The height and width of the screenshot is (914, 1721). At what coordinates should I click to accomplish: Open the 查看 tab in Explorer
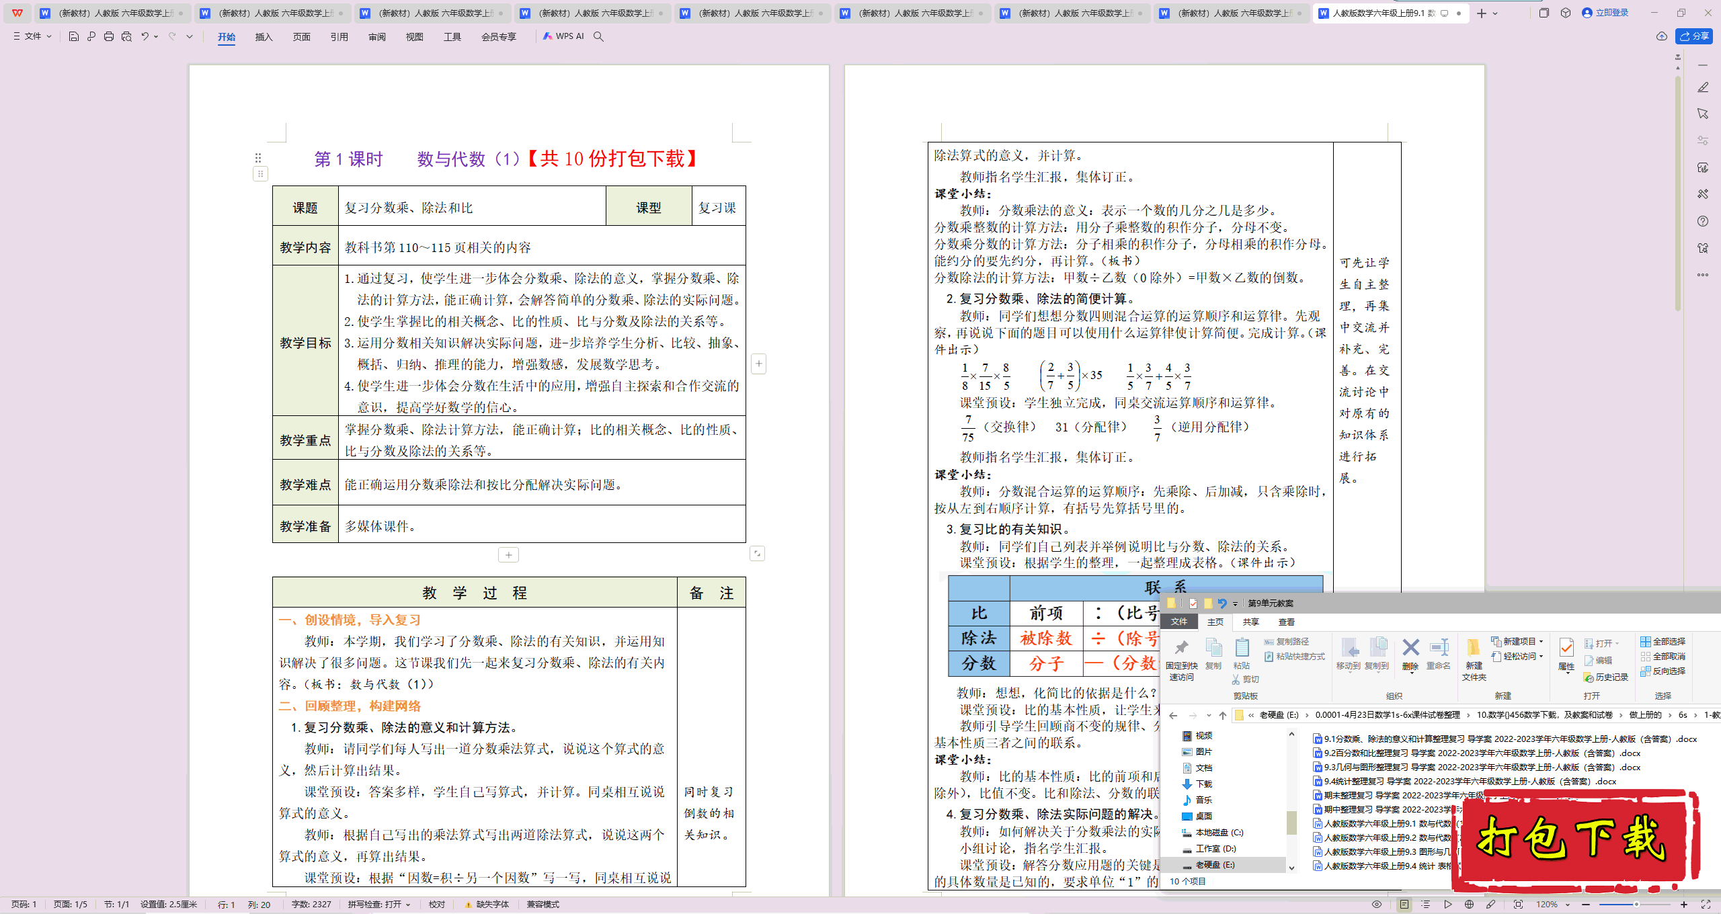[1287, 622]
